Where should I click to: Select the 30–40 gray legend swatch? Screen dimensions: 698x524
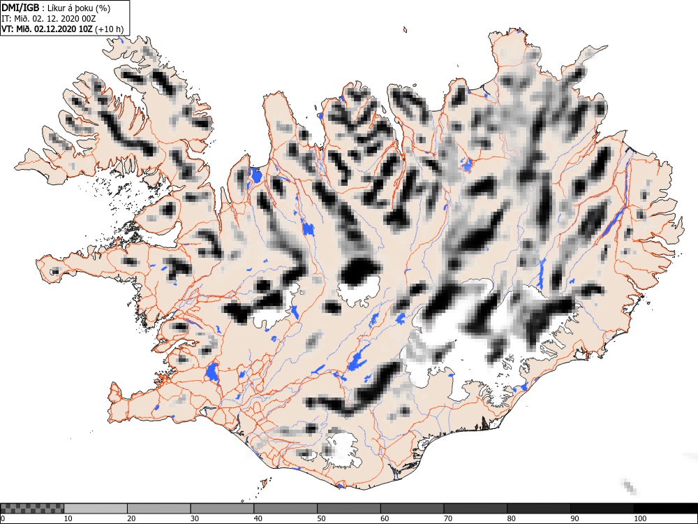(222, 509)
